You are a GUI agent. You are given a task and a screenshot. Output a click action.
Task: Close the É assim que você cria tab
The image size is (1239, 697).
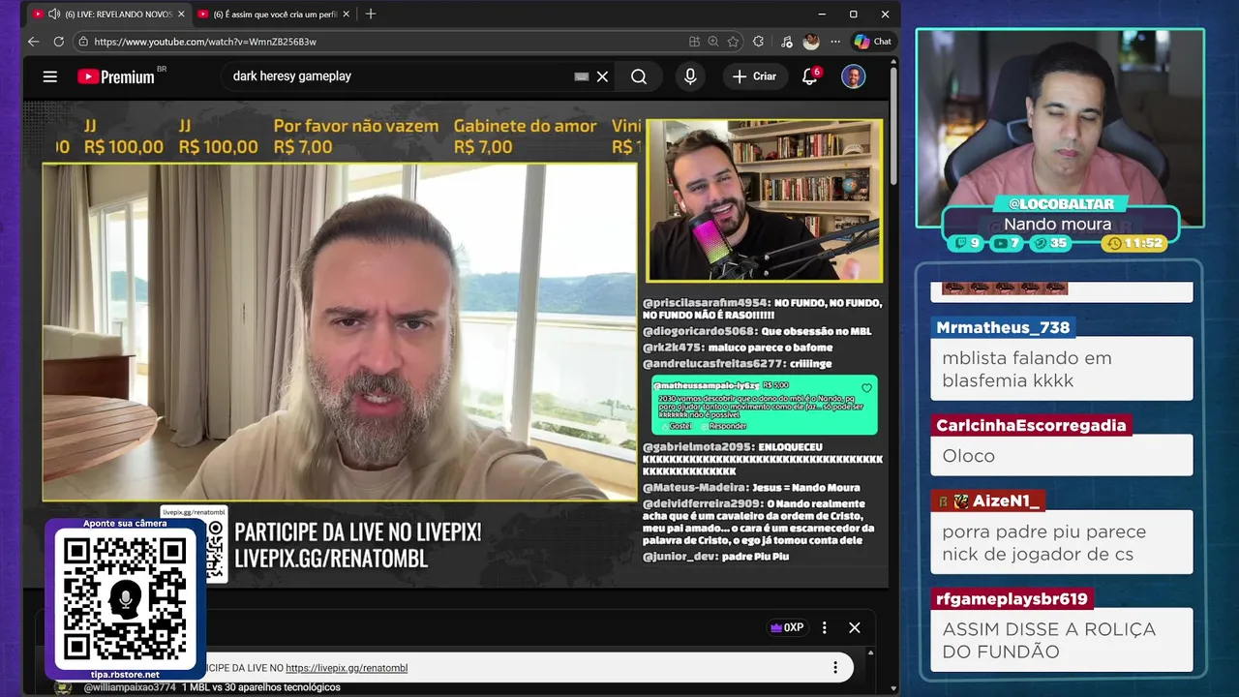point(347,15)
